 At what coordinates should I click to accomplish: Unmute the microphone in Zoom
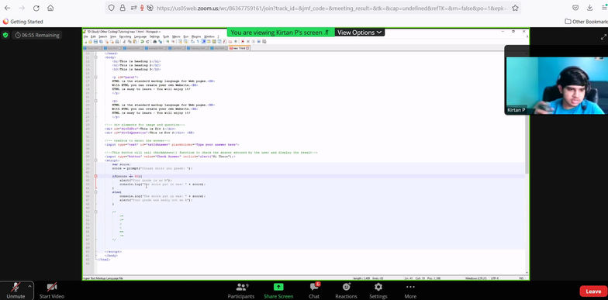click(16, 290)
